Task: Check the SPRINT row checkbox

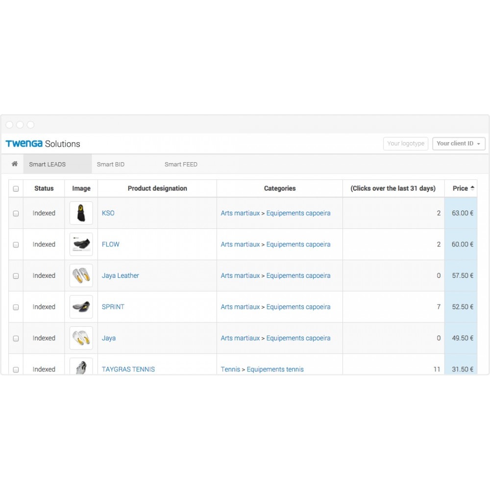Action: (16, 307)
